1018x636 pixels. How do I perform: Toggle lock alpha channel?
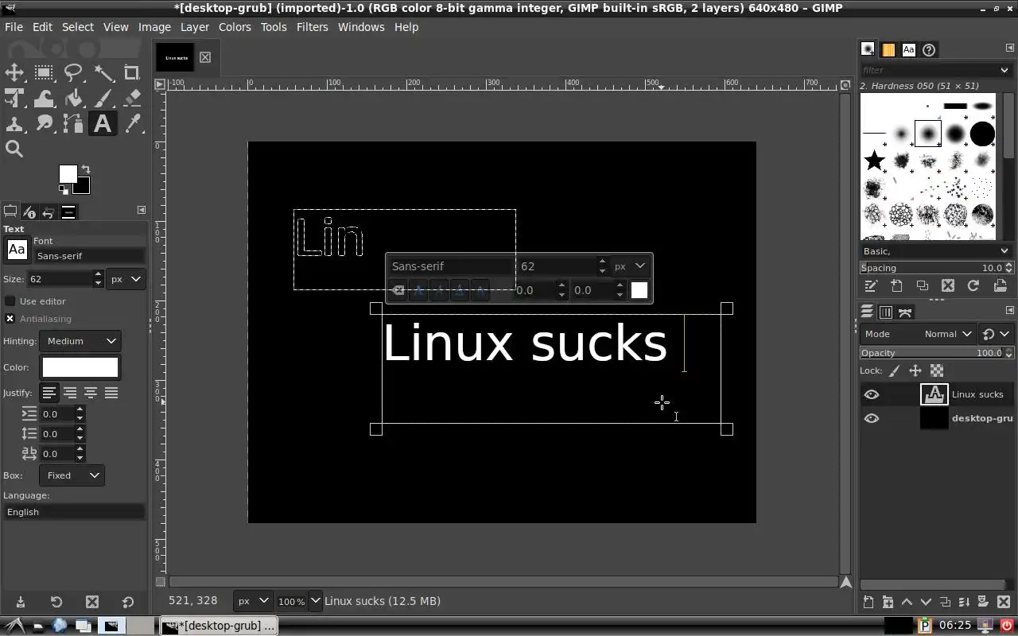pyautogui.click(x=937, y=370)
